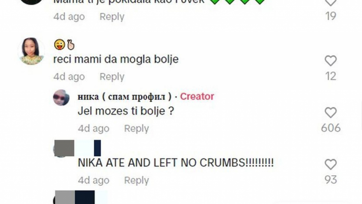Viewport: 362px width, 204px height.
Task: Tap the heart on the "NIKA ATE AND LEFT NO CRUMBS" comment
Action: point(330,165)
